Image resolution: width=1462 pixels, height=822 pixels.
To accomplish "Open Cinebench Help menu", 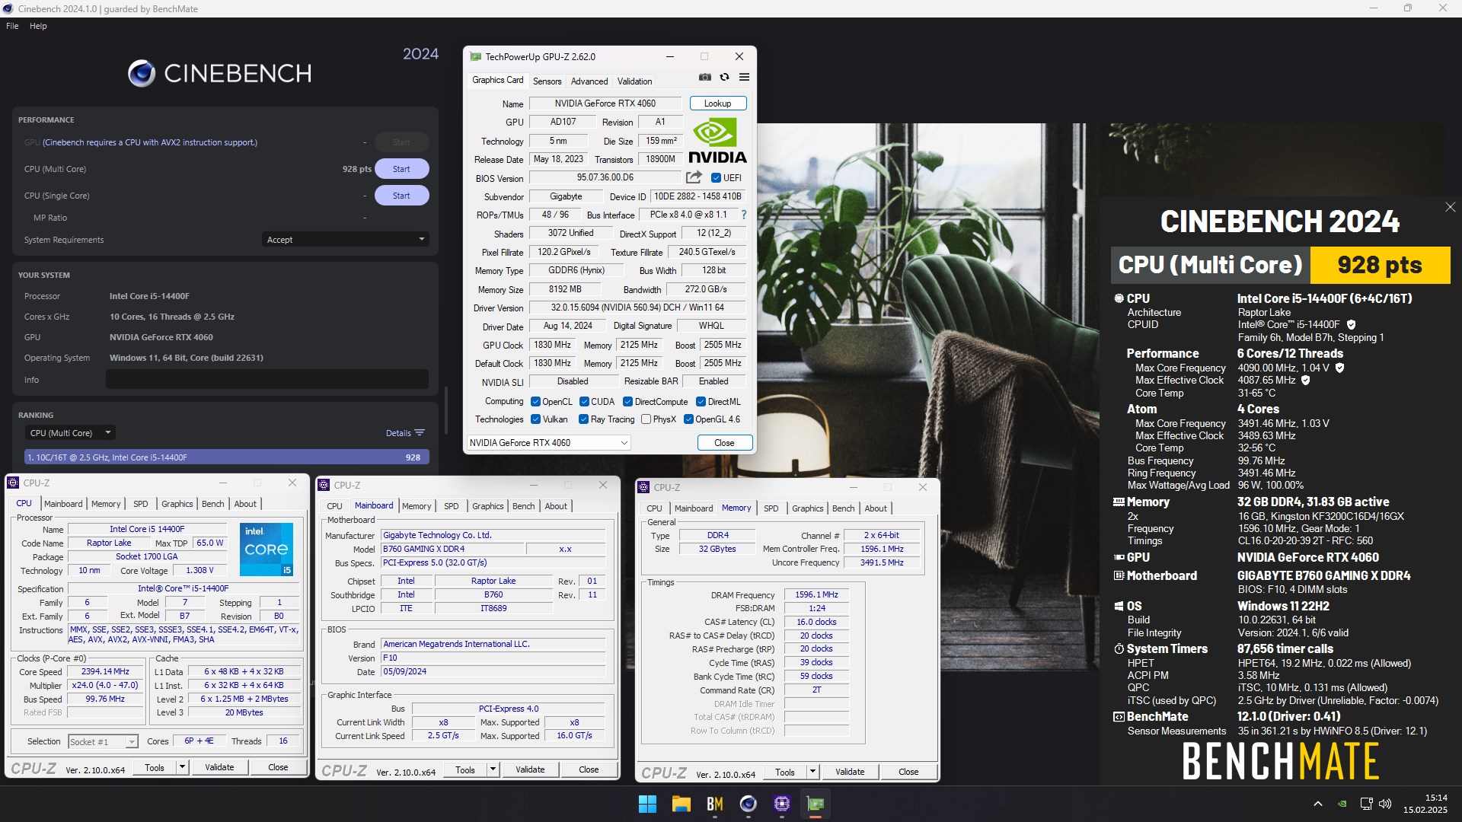I will point(38,26).
